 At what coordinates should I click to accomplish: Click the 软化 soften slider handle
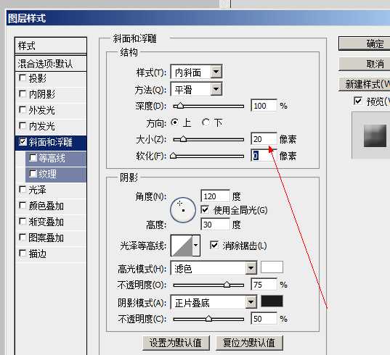pyautogui.click(x=174, y=156)
